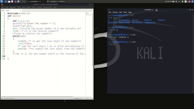Click the 'int main()' code line
The height and width of the screenshot is (109, 194).
pos(14,16)
